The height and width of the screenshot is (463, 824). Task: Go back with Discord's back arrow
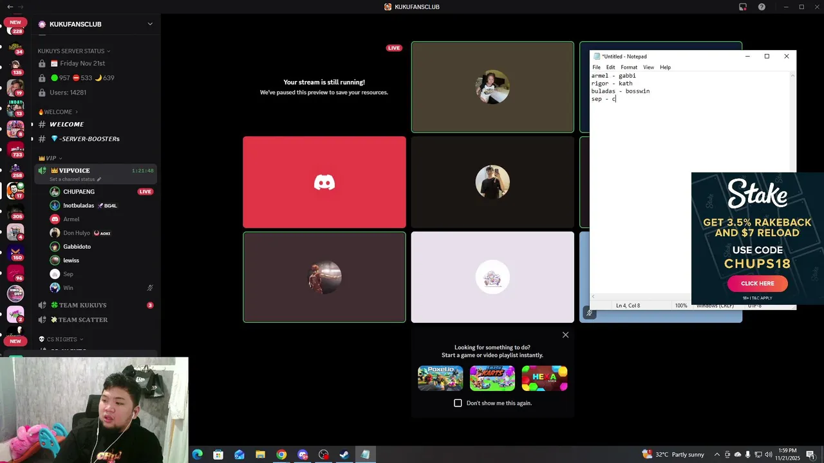[x=10, y=7]
